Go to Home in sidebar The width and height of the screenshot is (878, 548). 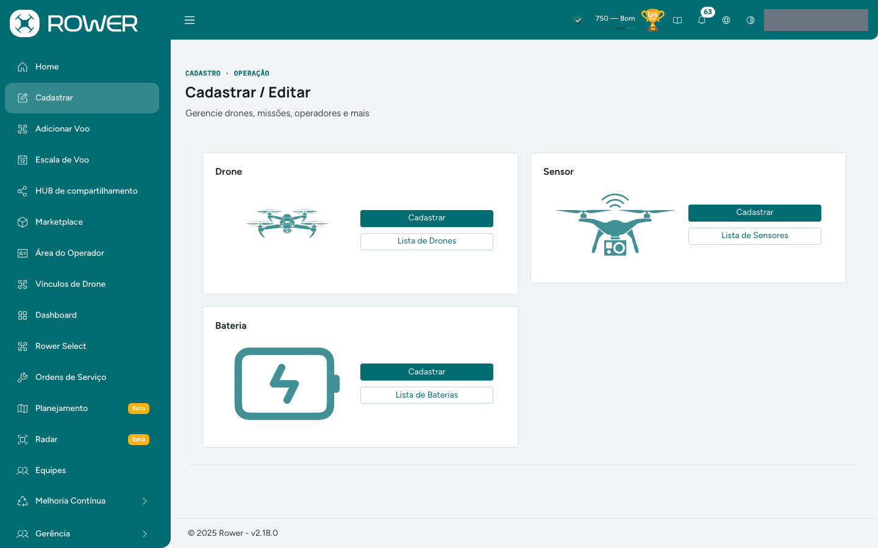pos(82,67)
